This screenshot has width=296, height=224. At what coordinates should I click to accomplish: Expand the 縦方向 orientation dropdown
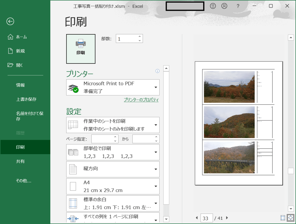pyautogui.click(x=113, y=169)
